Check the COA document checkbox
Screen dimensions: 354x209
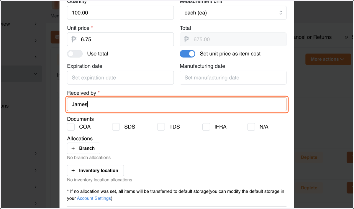[71, 127]
